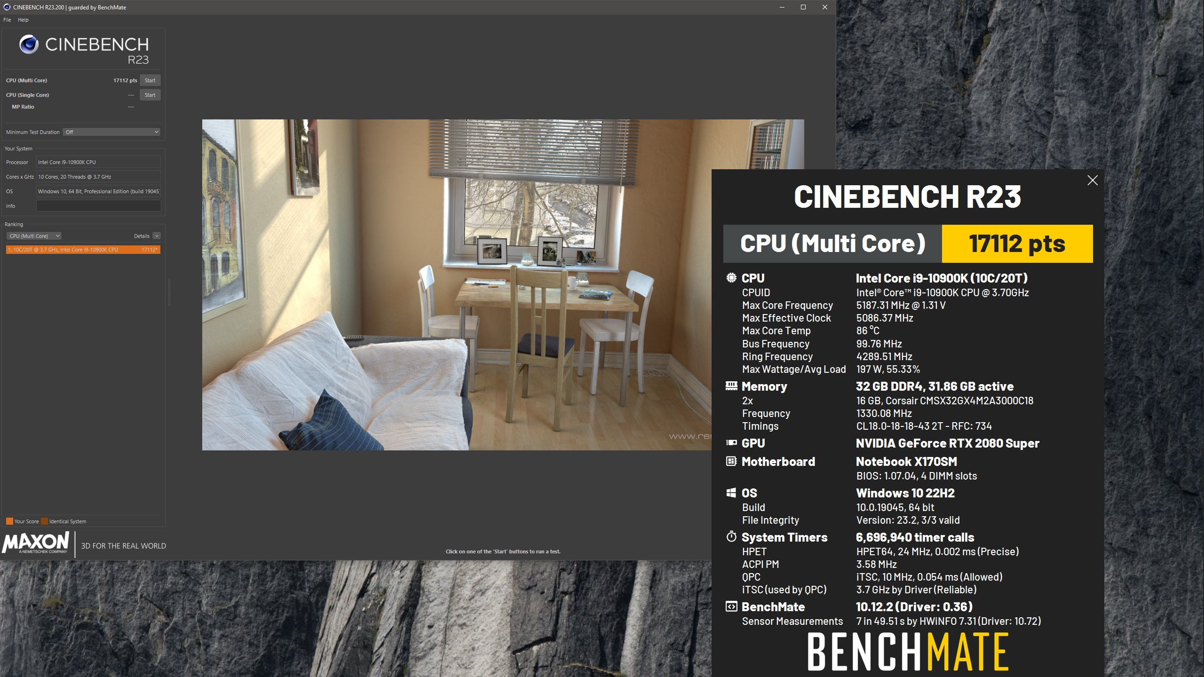Click the Windows OS logo icon

click(x=731, y=493)
